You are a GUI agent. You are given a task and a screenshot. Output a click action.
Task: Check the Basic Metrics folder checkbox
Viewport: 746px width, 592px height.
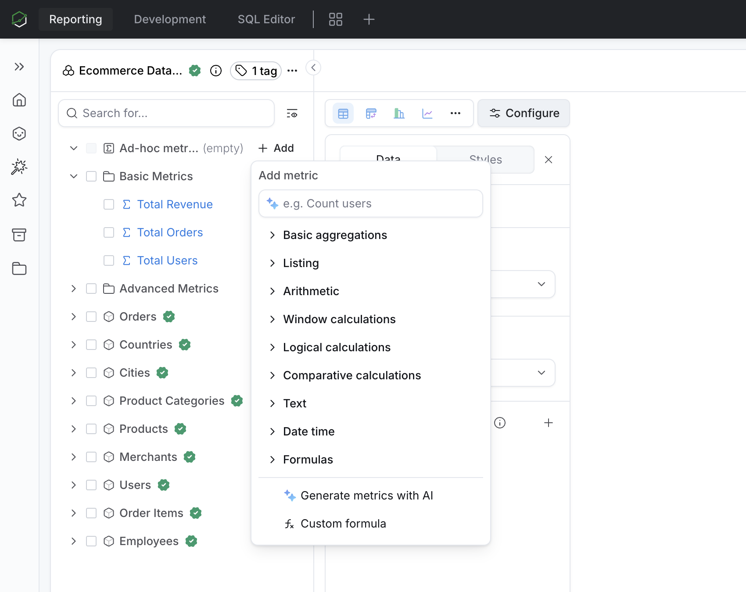pos(91,176)
